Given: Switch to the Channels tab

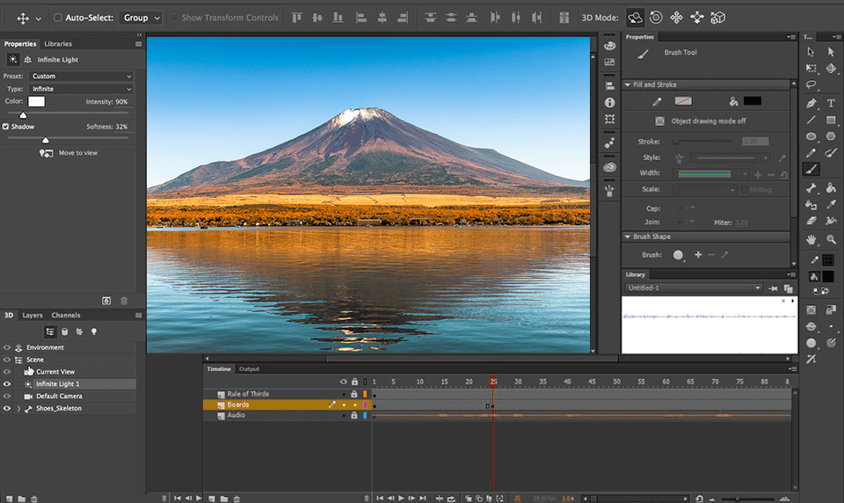Looking at the screenshot, I should [66, 315].
